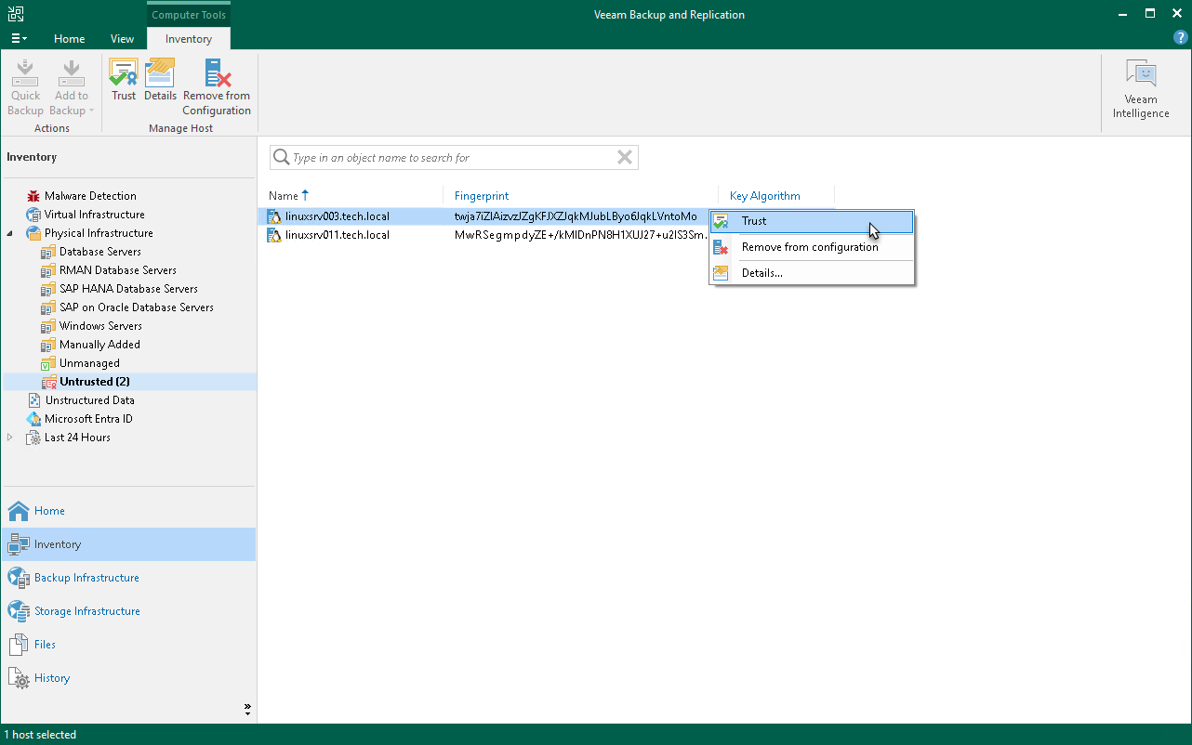The height and width of the screenshot is (745, 1192).
Task: Open the Files view
Action: click(45, 645)
